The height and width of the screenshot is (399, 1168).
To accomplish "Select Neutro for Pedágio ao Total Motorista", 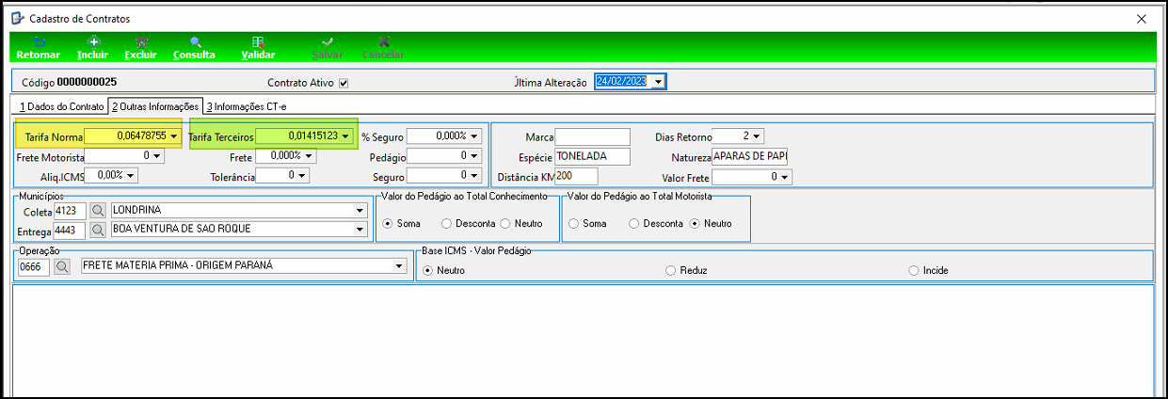I will (696, 224).
